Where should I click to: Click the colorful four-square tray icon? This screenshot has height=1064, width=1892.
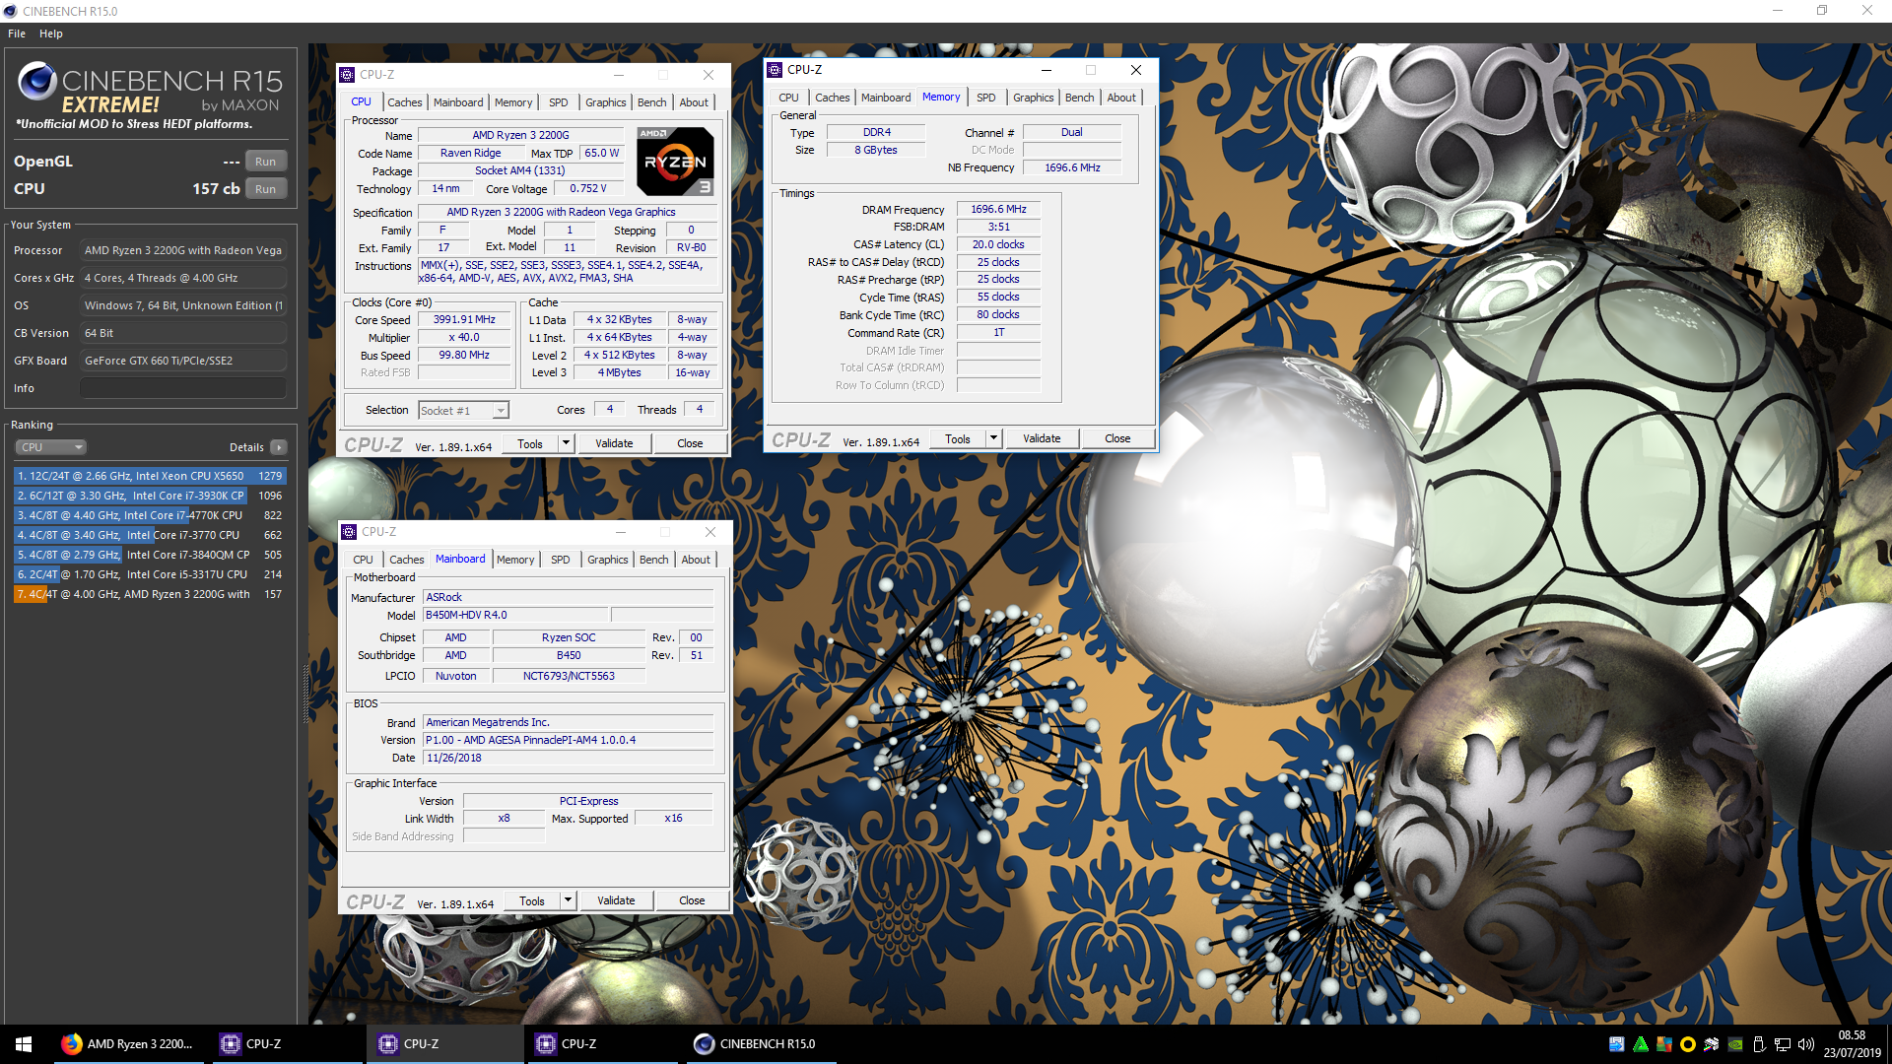pyautogui.click(x=1664, y=1044)
